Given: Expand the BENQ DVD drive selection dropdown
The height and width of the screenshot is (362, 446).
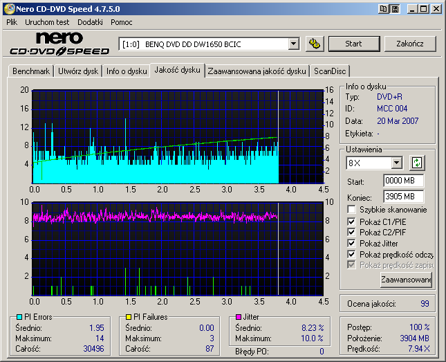Looking at the screenshot, I should tap(293, 44).
